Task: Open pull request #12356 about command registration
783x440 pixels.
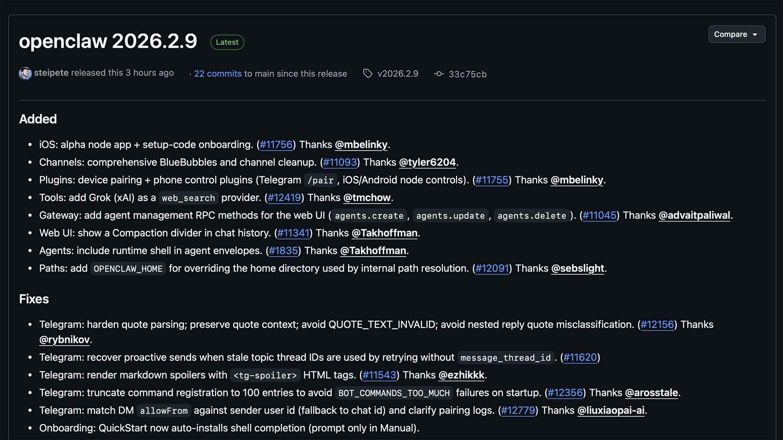Action: click(x=564, y=393)
